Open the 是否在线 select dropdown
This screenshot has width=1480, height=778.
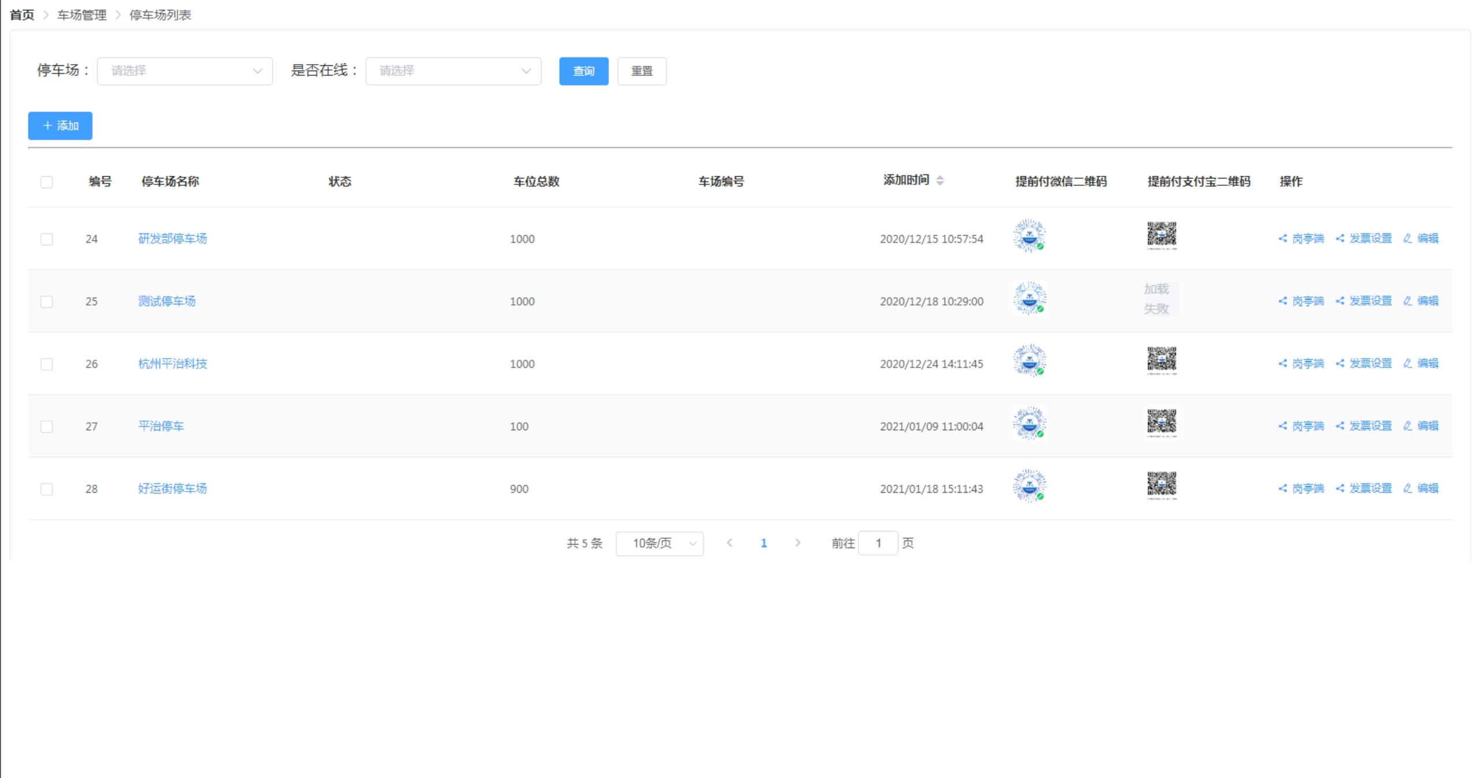(x=453, y=71)
